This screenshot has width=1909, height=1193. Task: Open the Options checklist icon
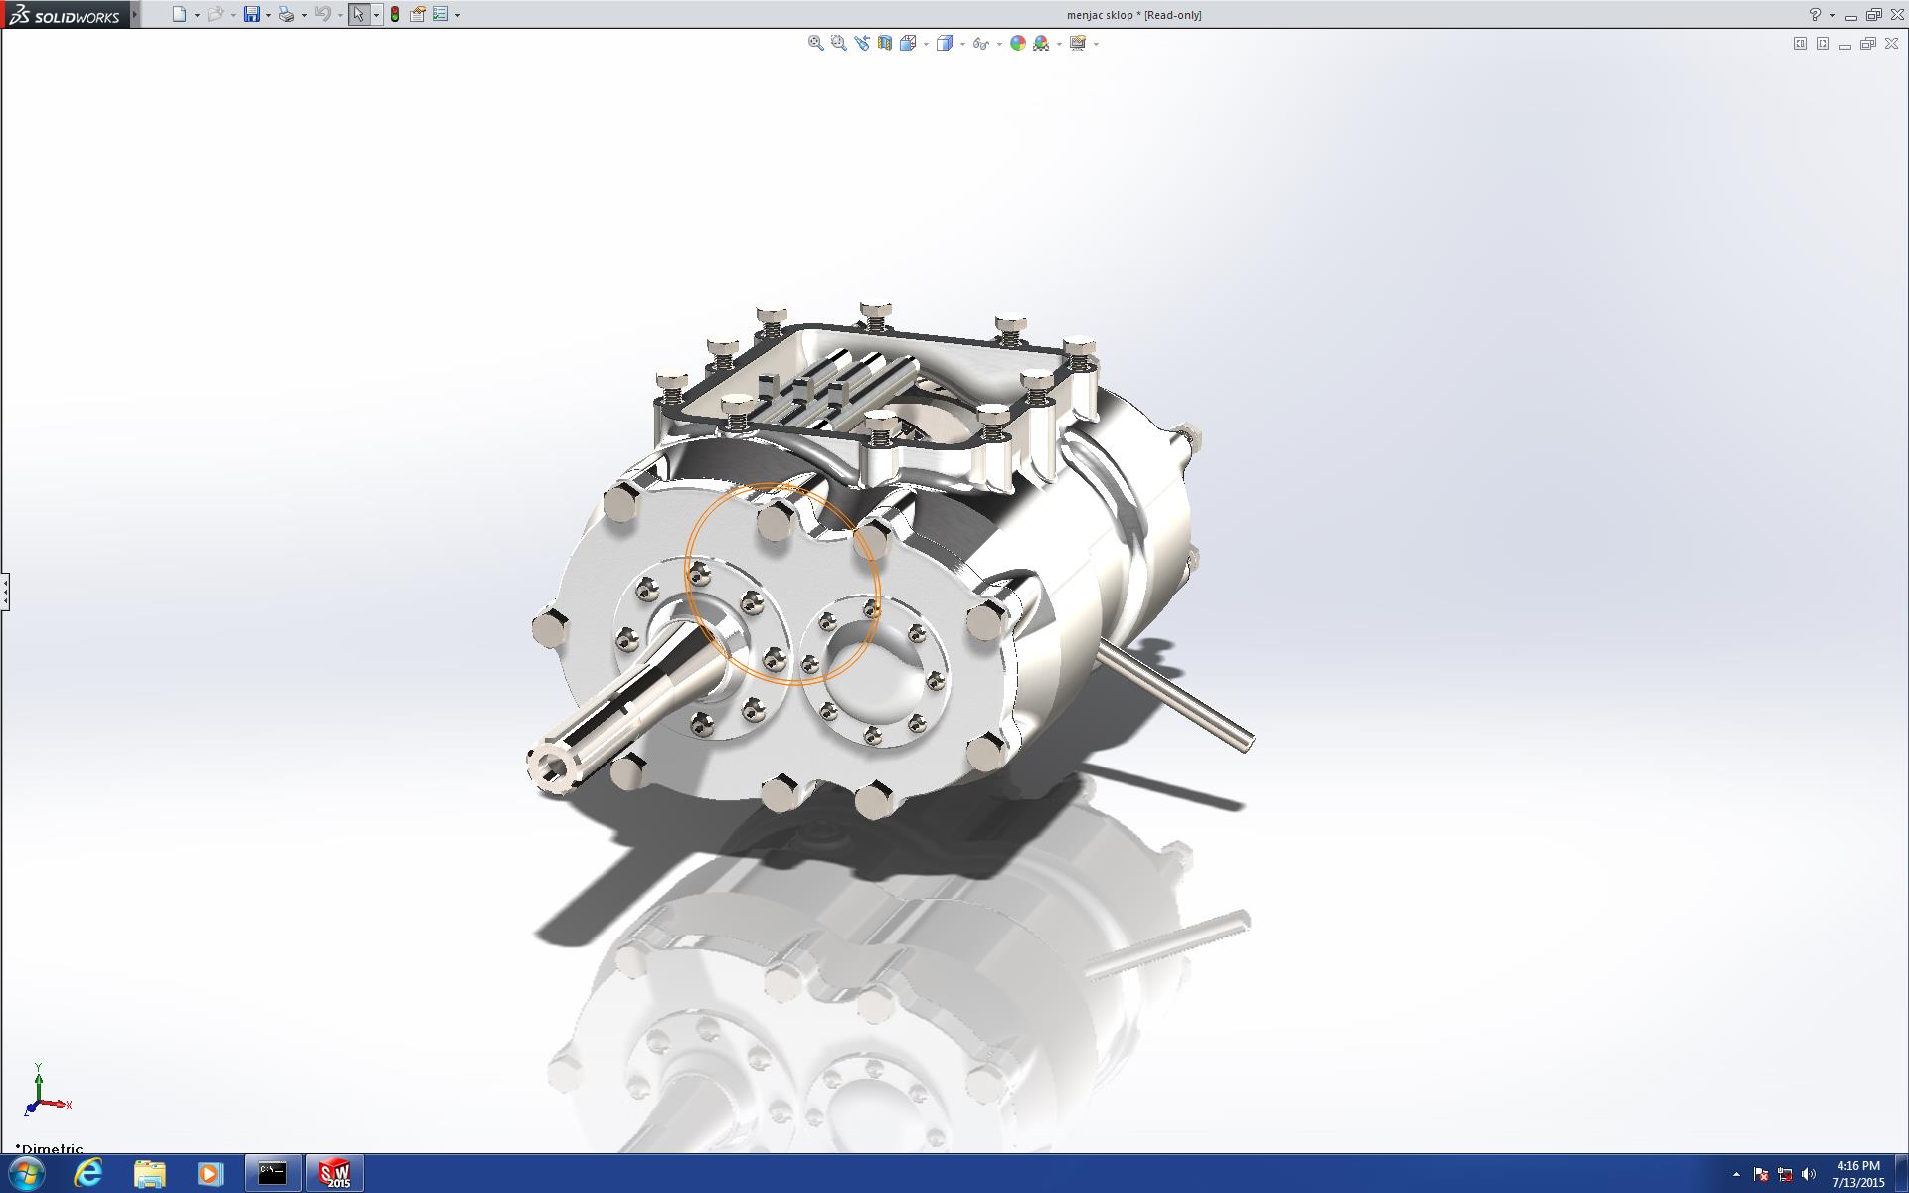(x=440, y=14)
